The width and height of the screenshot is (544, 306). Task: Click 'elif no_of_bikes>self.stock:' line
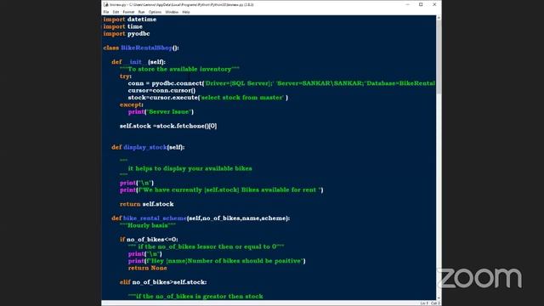pos(163,282)
